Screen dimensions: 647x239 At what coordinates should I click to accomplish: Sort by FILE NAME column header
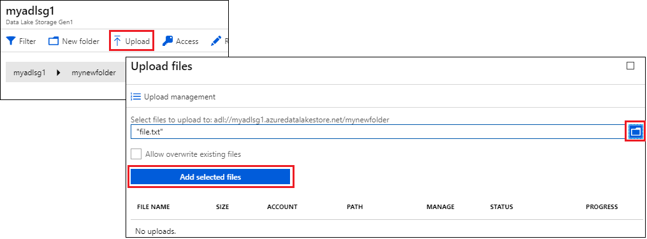click(153, 206)
